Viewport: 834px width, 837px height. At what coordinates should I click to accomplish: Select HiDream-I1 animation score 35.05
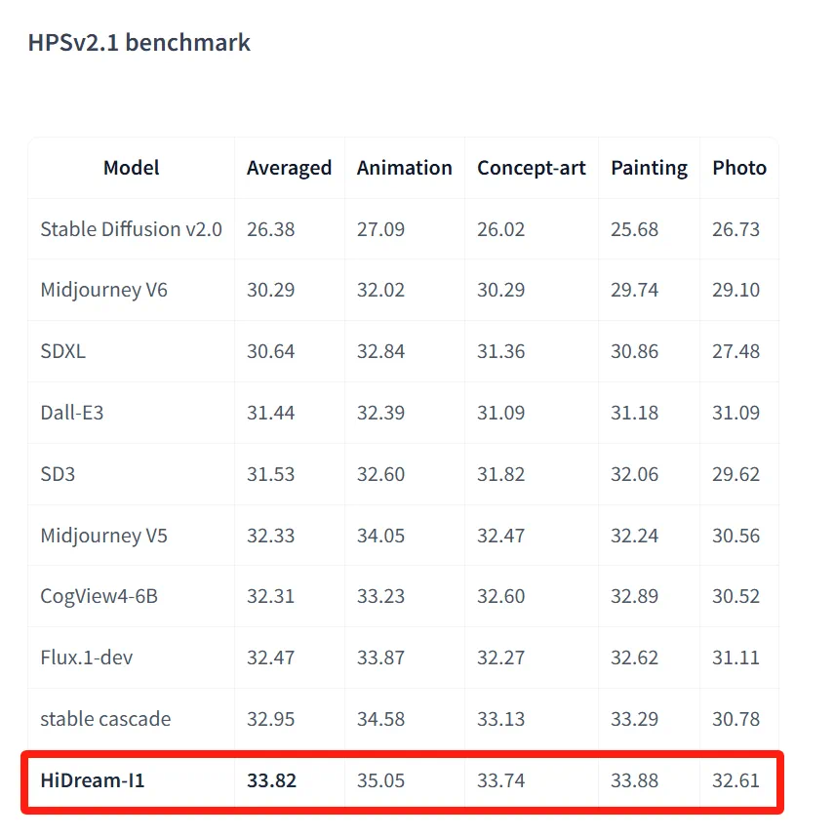pos(380,779)
